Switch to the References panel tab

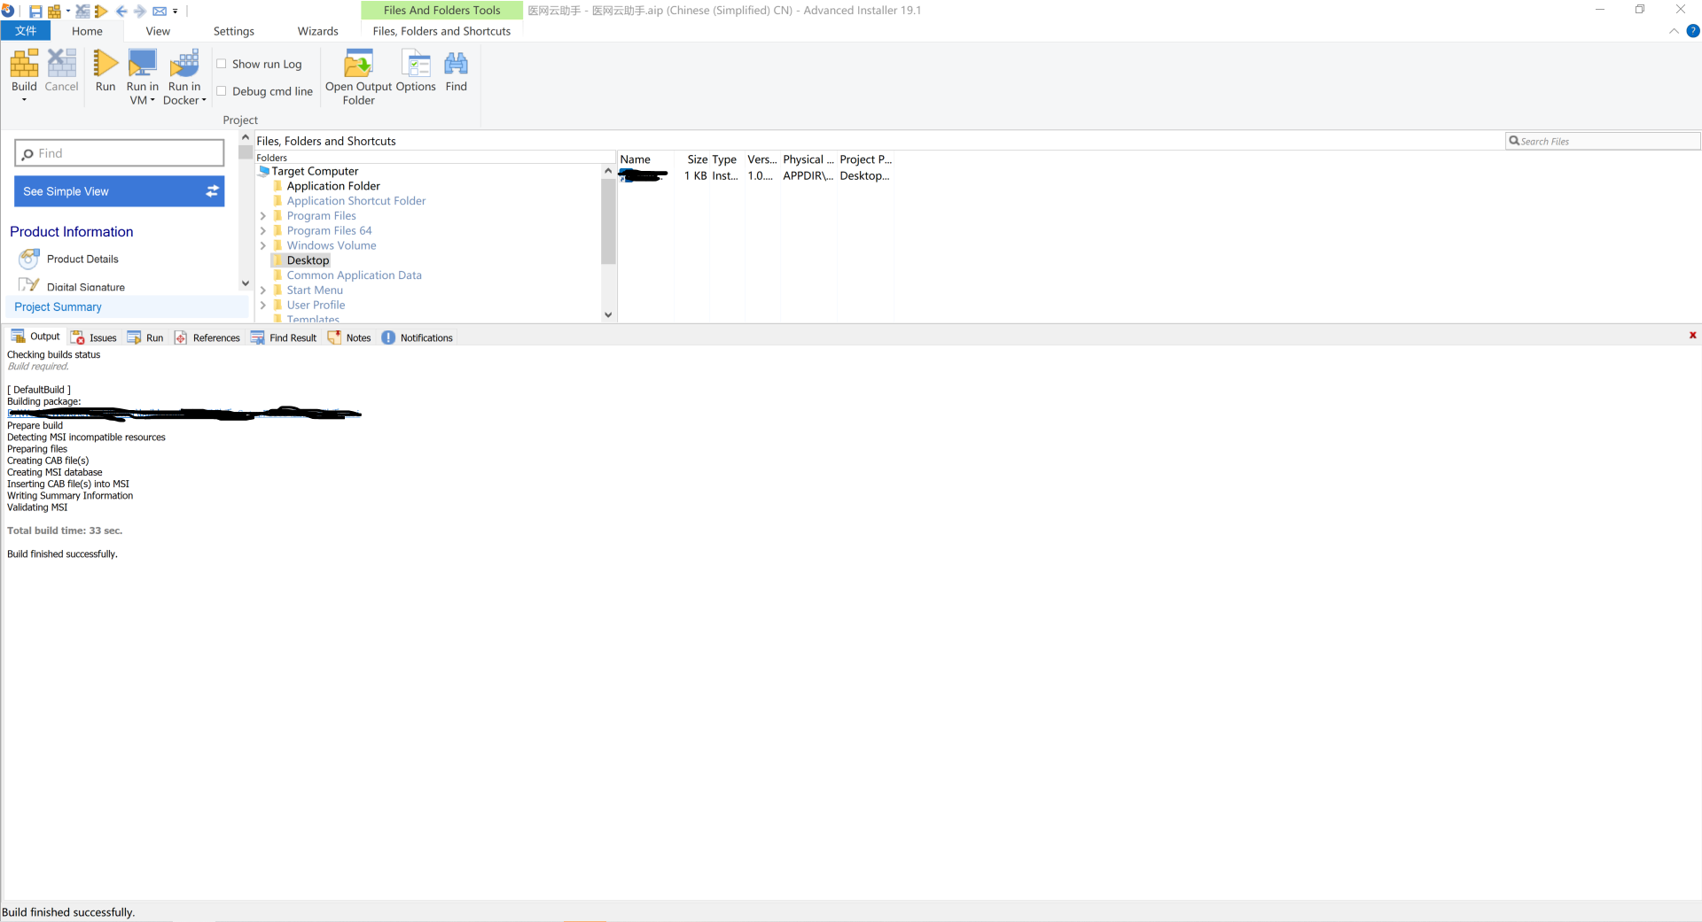pos(207,337)
